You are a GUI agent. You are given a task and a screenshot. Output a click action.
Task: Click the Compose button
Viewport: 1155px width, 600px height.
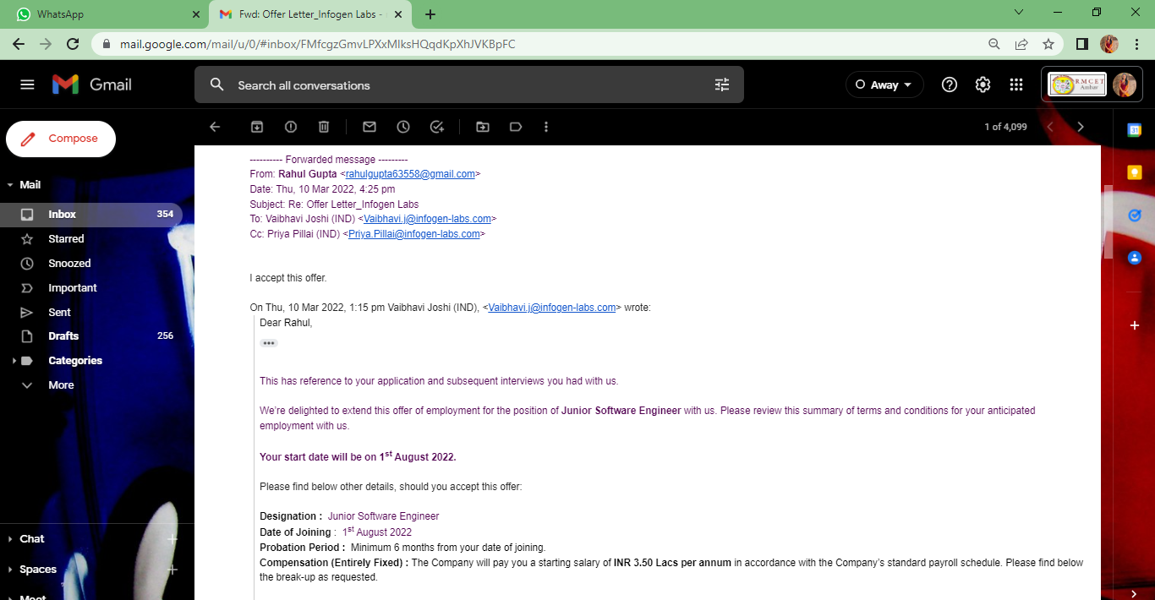point(61,139)
